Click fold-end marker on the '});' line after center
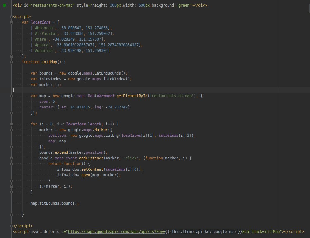 [x=11, y=113]
